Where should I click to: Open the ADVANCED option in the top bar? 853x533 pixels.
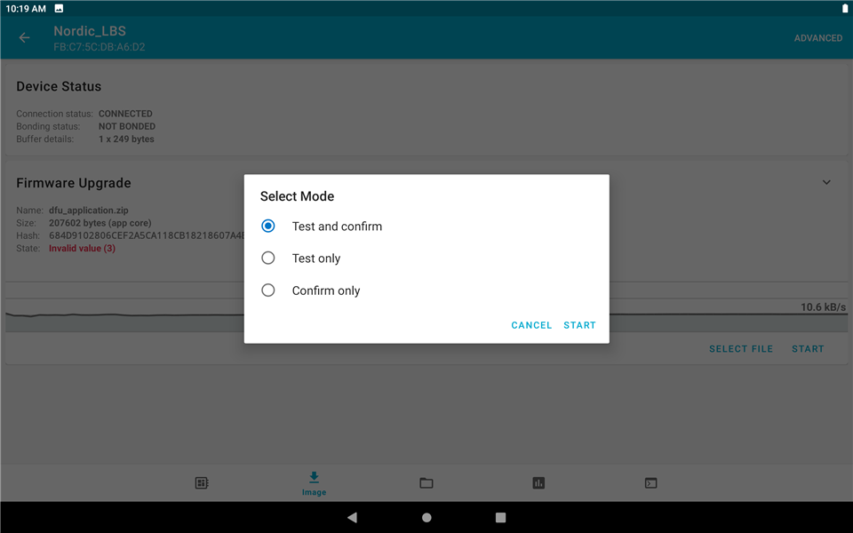point(817,38)
